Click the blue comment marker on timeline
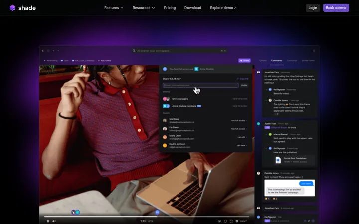 click(x=157, y=212)
